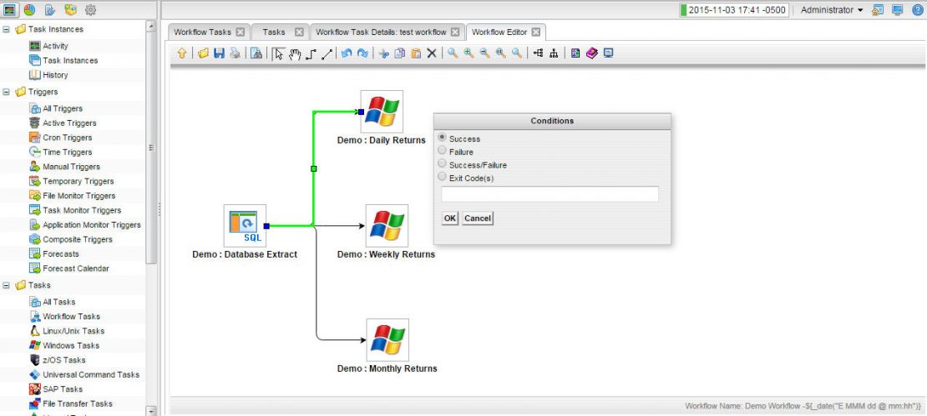This screenshot has width=927, height=416.
Task: Click the monitor icon in editor toolbar
Action: coord(608,53)
